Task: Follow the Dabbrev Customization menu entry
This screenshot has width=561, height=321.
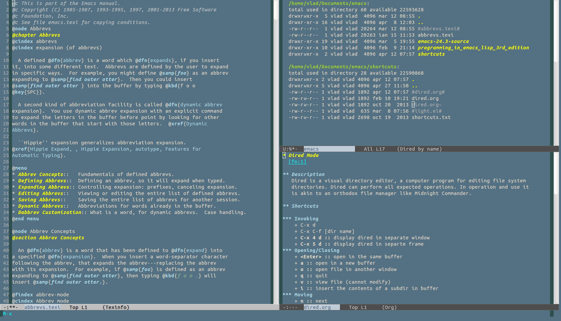Action: coord(49,212)
